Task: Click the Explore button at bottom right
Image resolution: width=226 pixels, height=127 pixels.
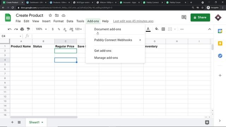Action: [207, 122]
